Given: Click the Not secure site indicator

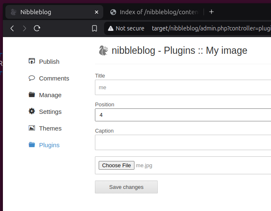Looking at the screenshot, I should (x=126, y=28).
